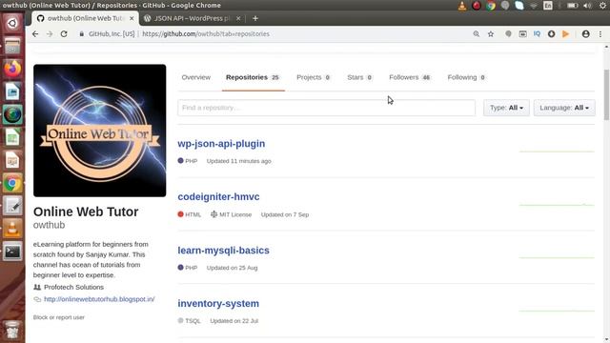Open the inventory-system repository

[x=218, y=303]
